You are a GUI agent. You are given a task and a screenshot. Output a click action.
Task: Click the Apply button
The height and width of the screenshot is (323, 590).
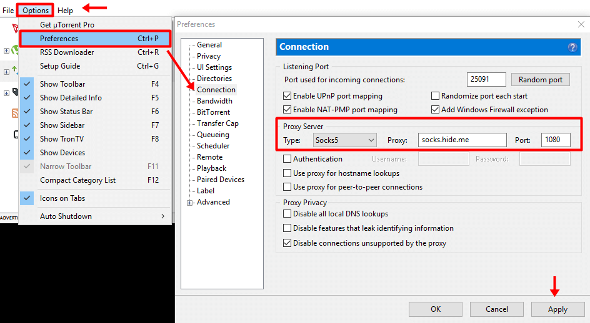pyautogui.click(x=557, y=309)
